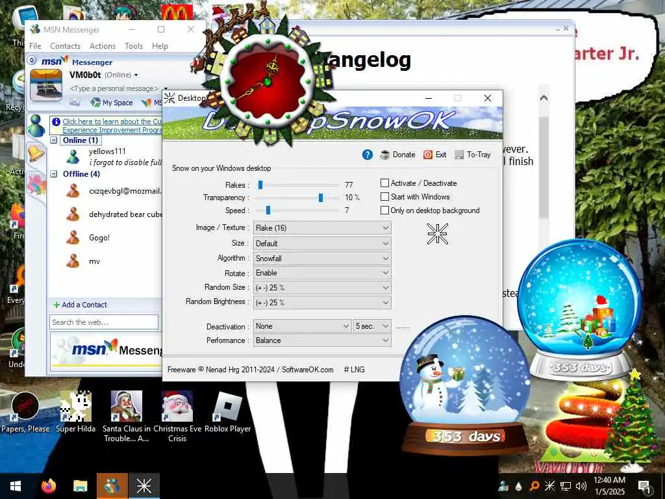Click the orange magnifier tray icon

coord(534,486)
